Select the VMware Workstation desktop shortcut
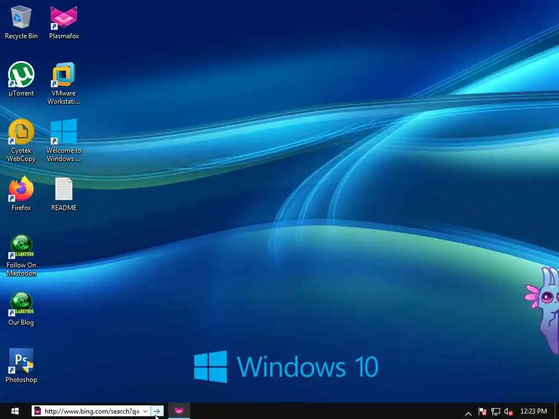 point(64,83)
